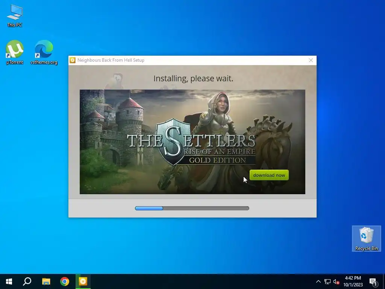The image size is (385, 289).
Task: Click the green download now button
Action: [x=269, y=175]
